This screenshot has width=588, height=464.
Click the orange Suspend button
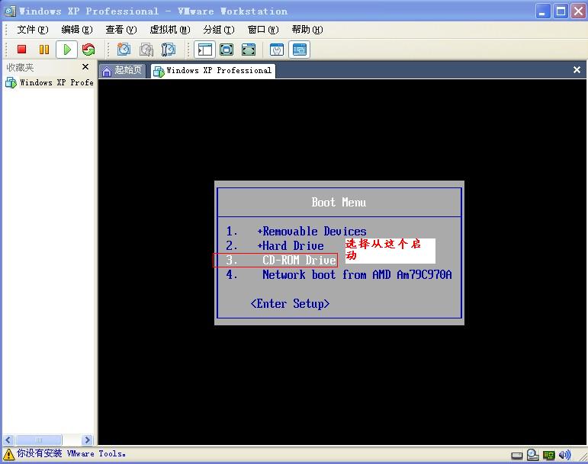click(x=43, y=50)
